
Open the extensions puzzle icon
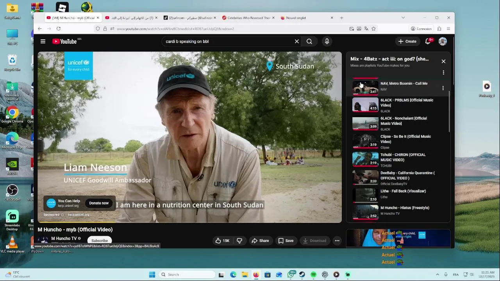[439, 28]
